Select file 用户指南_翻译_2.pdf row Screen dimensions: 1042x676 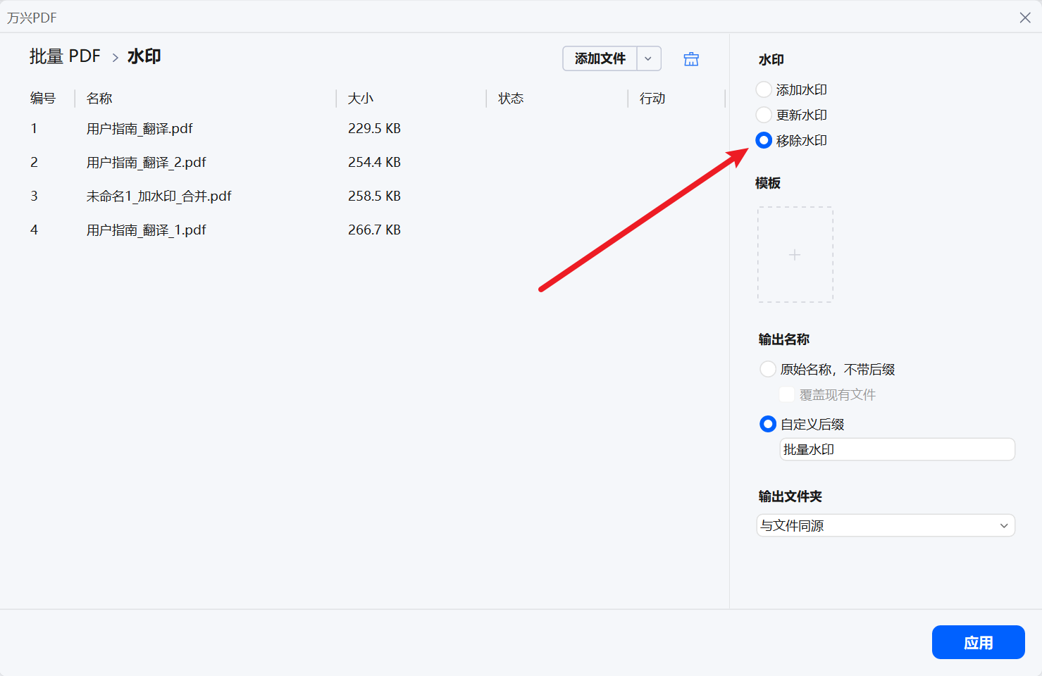(146, 163)
